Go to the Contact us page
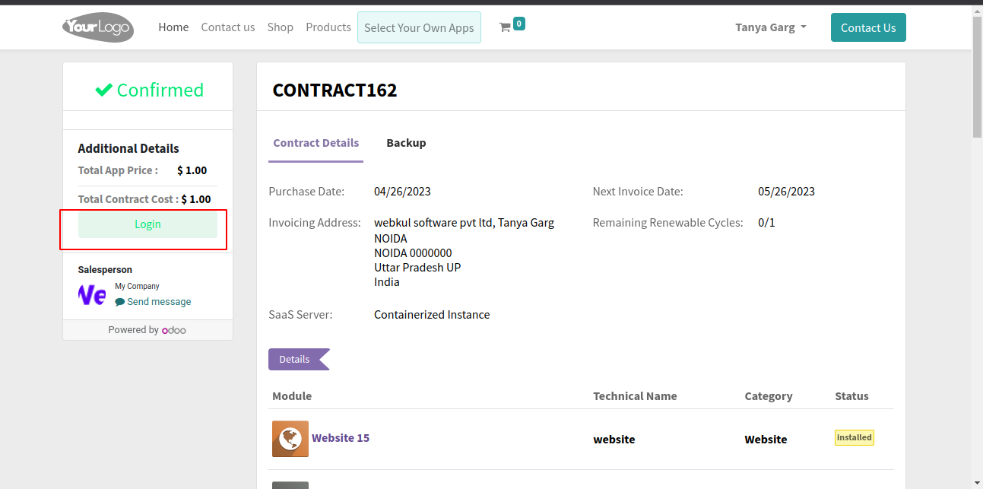This screenshot has height=489, width=983. [x=228, y=27]
